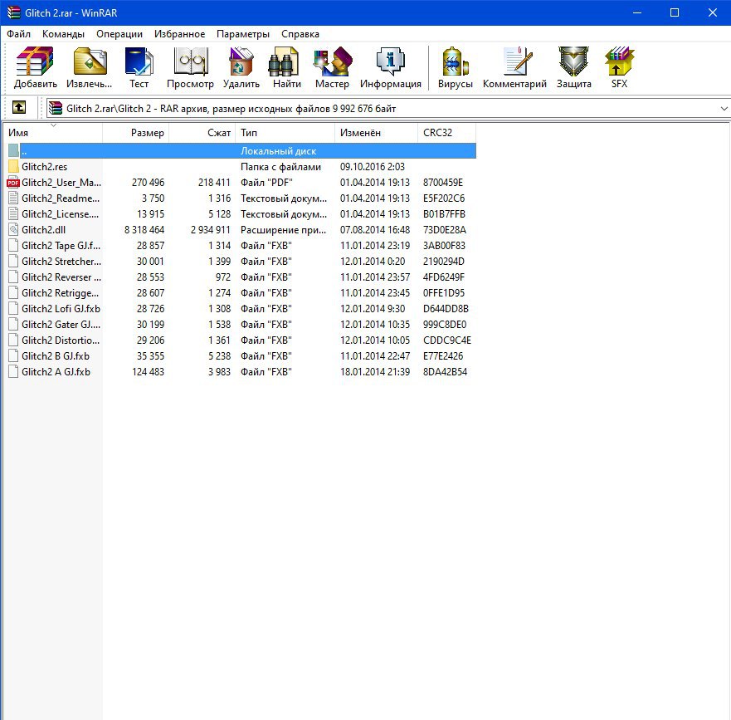Viewport: 731px width, 720px height.
Task: Sort by the Изменён column header
Action: [376, 133]
